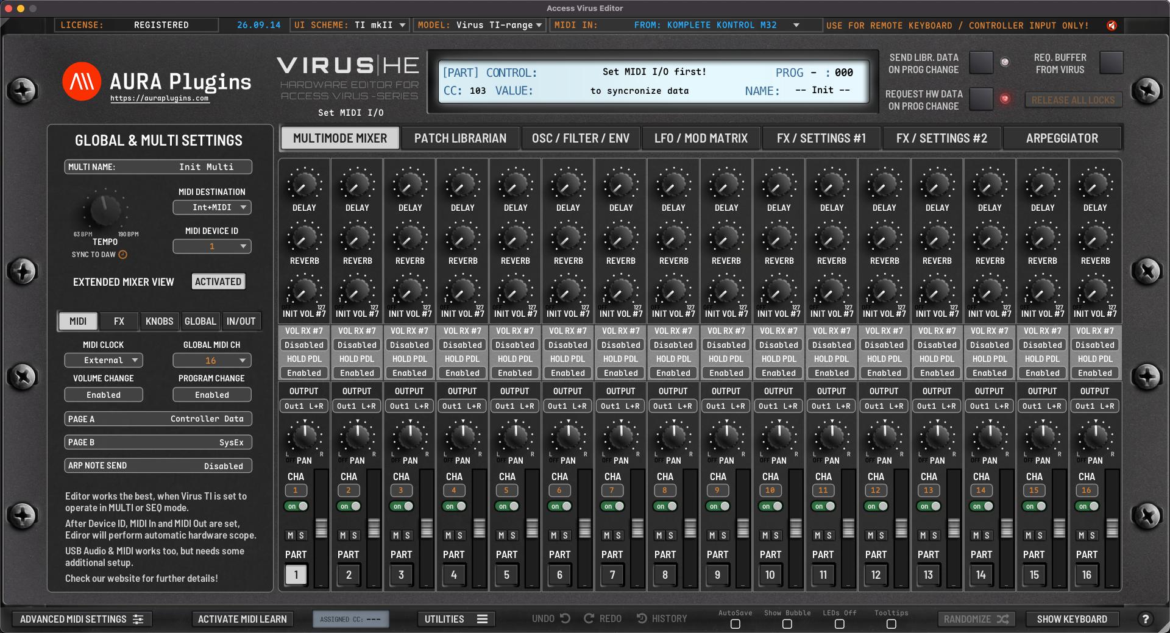Image resolution: width=1170 pixels, height=633 pixels.
Task: Open the auraplugins.com website link
Action: point(159,98)
